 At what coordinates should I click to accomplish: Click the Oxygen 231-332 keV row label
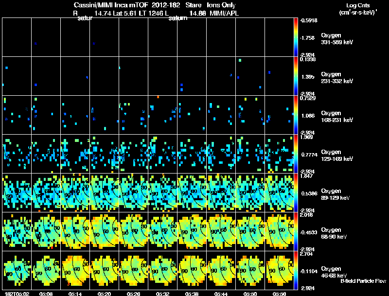337,78
